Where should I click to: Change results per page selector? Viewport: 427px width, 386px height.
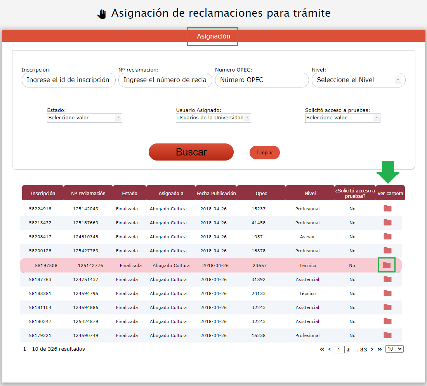coord(394,349)
